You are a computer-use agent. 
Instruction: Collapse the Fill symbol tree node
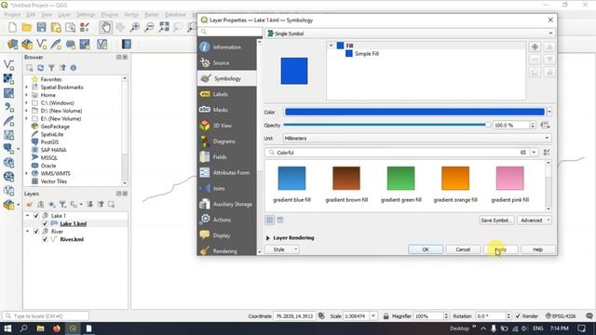332,46
